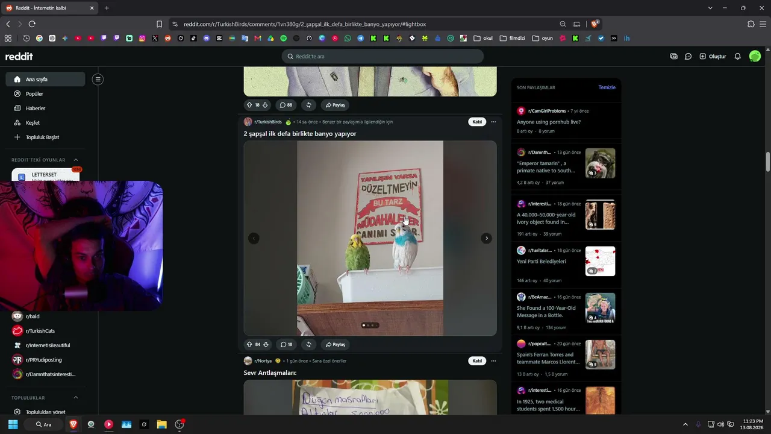Screen dimensions: 771x434
Task: Show hidden system tray icons
Action: (685, 424)
